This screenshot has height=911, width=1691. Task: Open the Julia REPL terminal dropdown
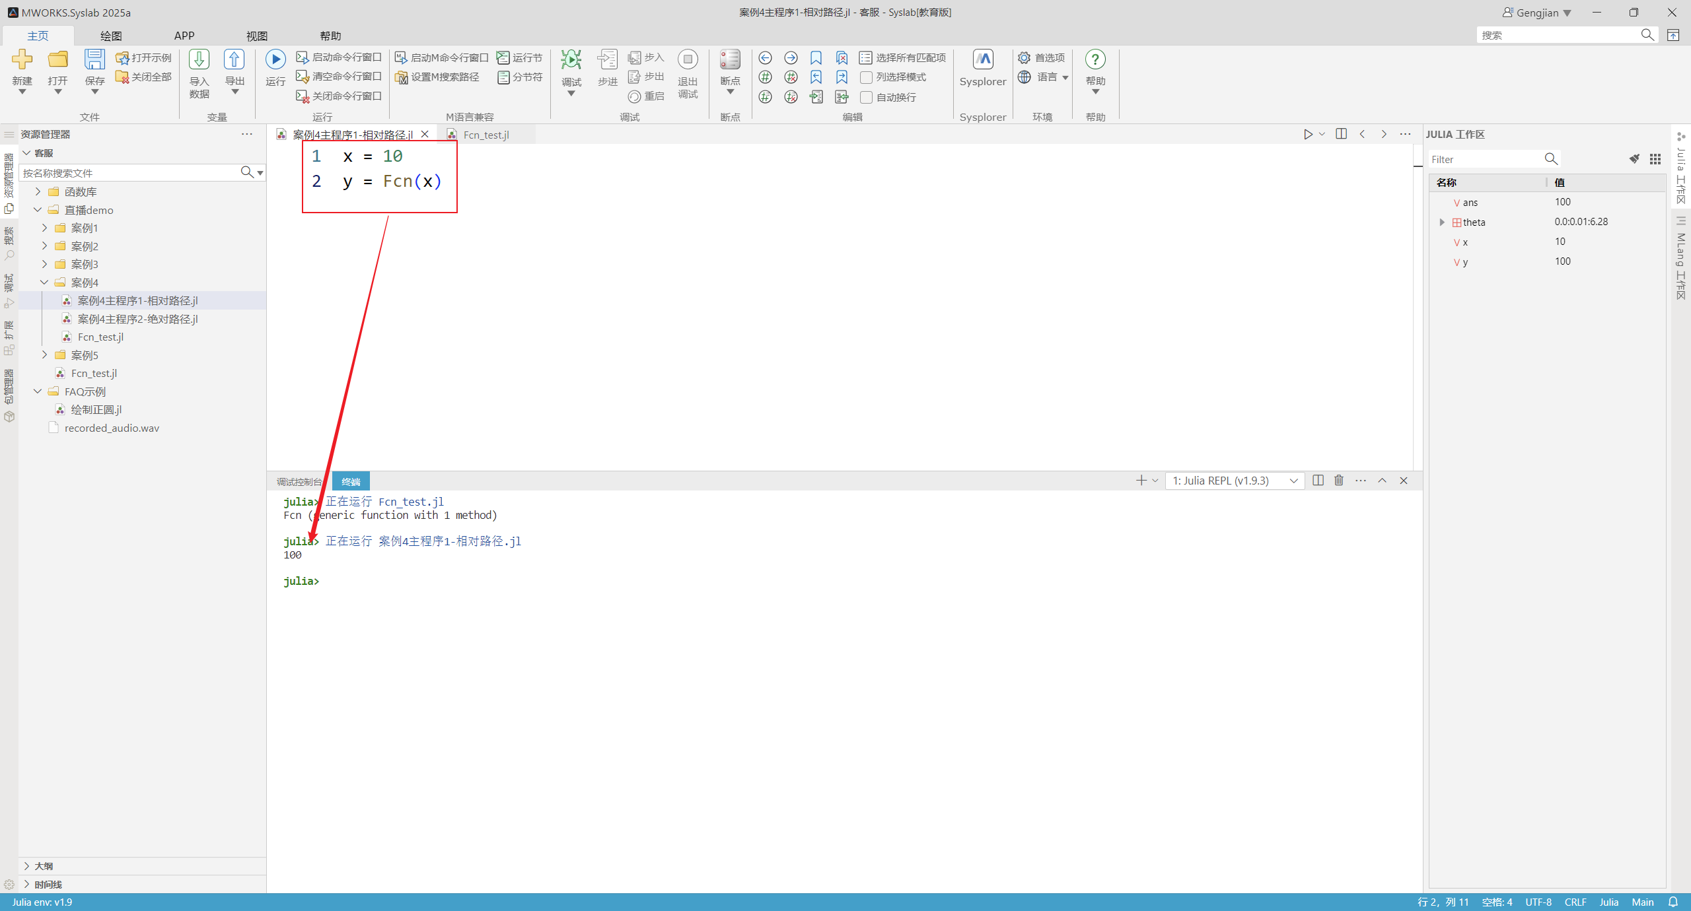(1234, 481)
